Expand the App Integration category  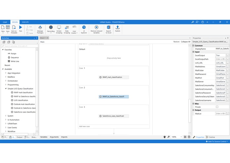(6, 73)
